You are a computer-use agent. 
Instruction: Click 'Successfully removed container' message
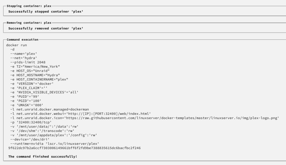coord(46,29)
